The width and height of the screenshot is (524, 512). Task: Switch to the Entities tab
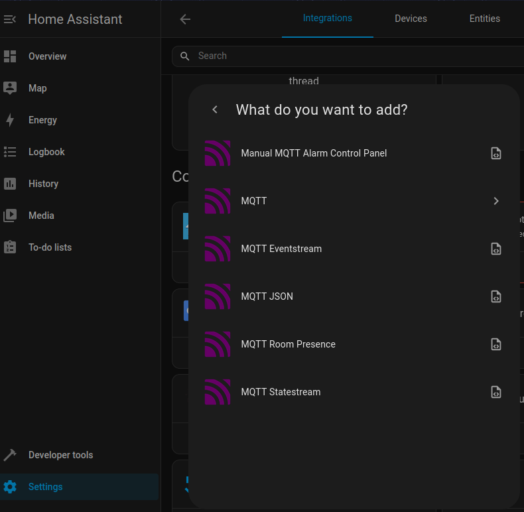click(x=485, y=19)
